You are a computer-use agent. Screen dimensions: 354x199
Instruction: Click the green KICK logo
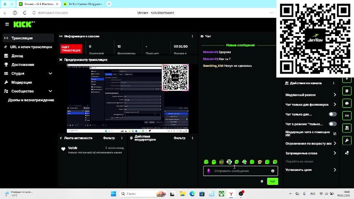click(x=24, y=24)
